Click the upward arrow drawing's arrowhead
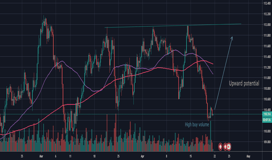272x160 pixels. tap(232, 38)
